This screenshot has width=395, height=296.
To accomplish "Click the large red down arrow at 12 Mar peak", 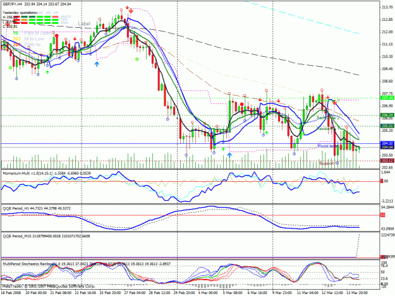I will (x=334, y=102).
